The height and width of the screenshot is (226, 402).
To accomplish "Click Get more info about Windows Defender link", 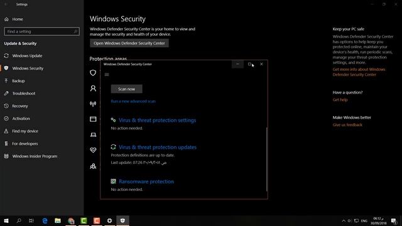I will [x=359, y=72].
